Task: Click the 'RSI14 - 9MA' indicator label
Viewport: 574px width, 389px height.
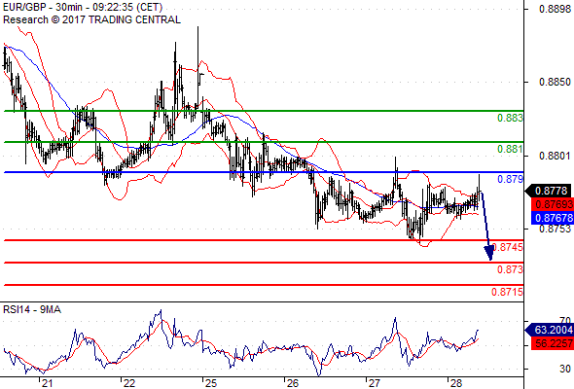Action: 32,309
